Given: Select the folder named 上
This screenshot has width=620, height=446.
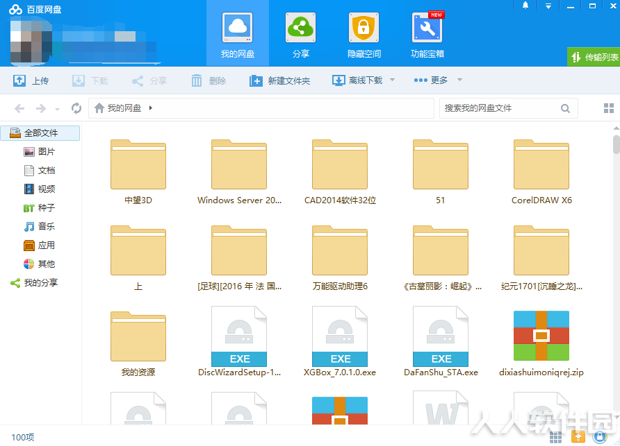Looking at the screenshot, I should 138,258.
